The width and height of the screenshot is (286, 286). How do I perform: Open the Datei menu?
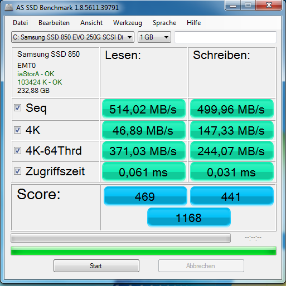click(x=20, y=23)
